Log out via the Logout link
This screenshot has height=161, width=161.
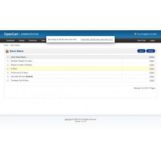(x=152, y=41)
